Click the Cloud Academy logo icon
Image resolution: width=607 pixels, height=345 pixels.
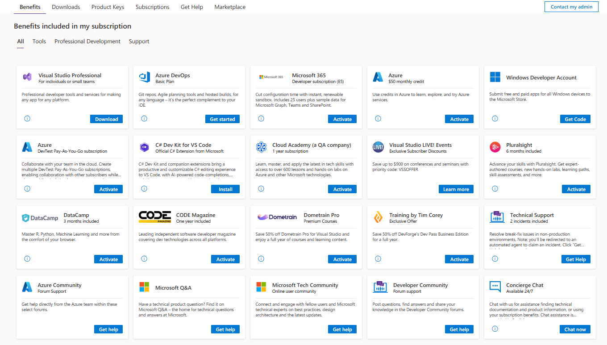click(261, 147)
